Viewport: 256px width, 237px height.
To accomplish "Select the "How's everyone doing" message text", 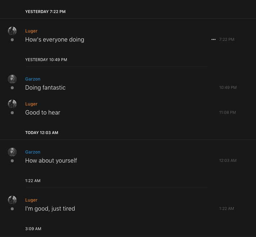I will click(x=55, y=39).
